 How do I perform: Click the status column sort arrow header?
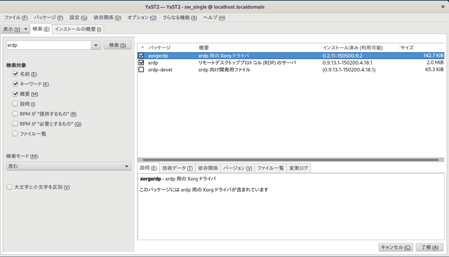142,48
